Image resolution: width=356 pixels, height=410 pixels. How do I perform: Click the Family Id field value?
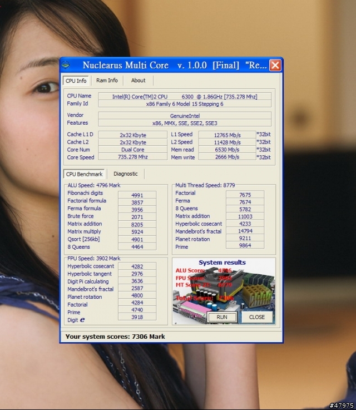185,104
